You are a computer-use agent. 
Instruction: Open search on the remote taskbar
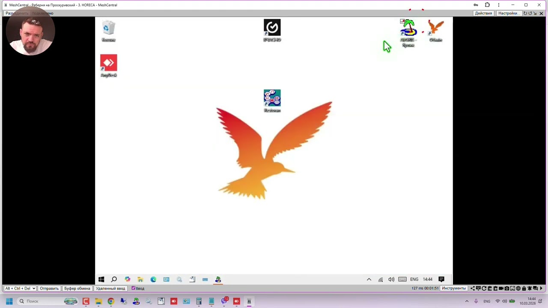point(114,279)
